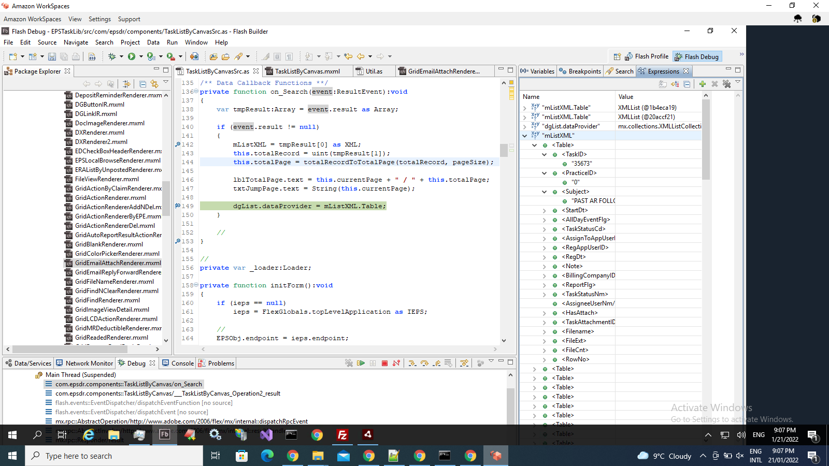
Task: Open the Project menu
Action: (x=130, y=42)
